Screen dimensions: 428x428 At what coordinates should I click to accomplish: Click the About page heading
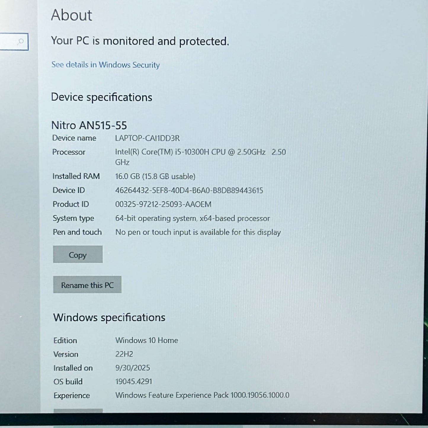[x=71, y=15]
